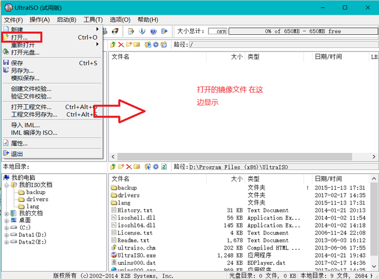Screen dimensions: 379x279
Task: Go up a folder in image pane toolbar
Action: coord(112,45)
